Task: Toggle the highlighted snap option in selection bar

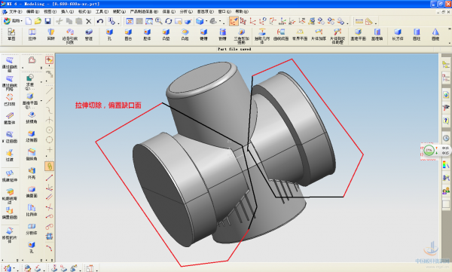Action: (49, 167)
